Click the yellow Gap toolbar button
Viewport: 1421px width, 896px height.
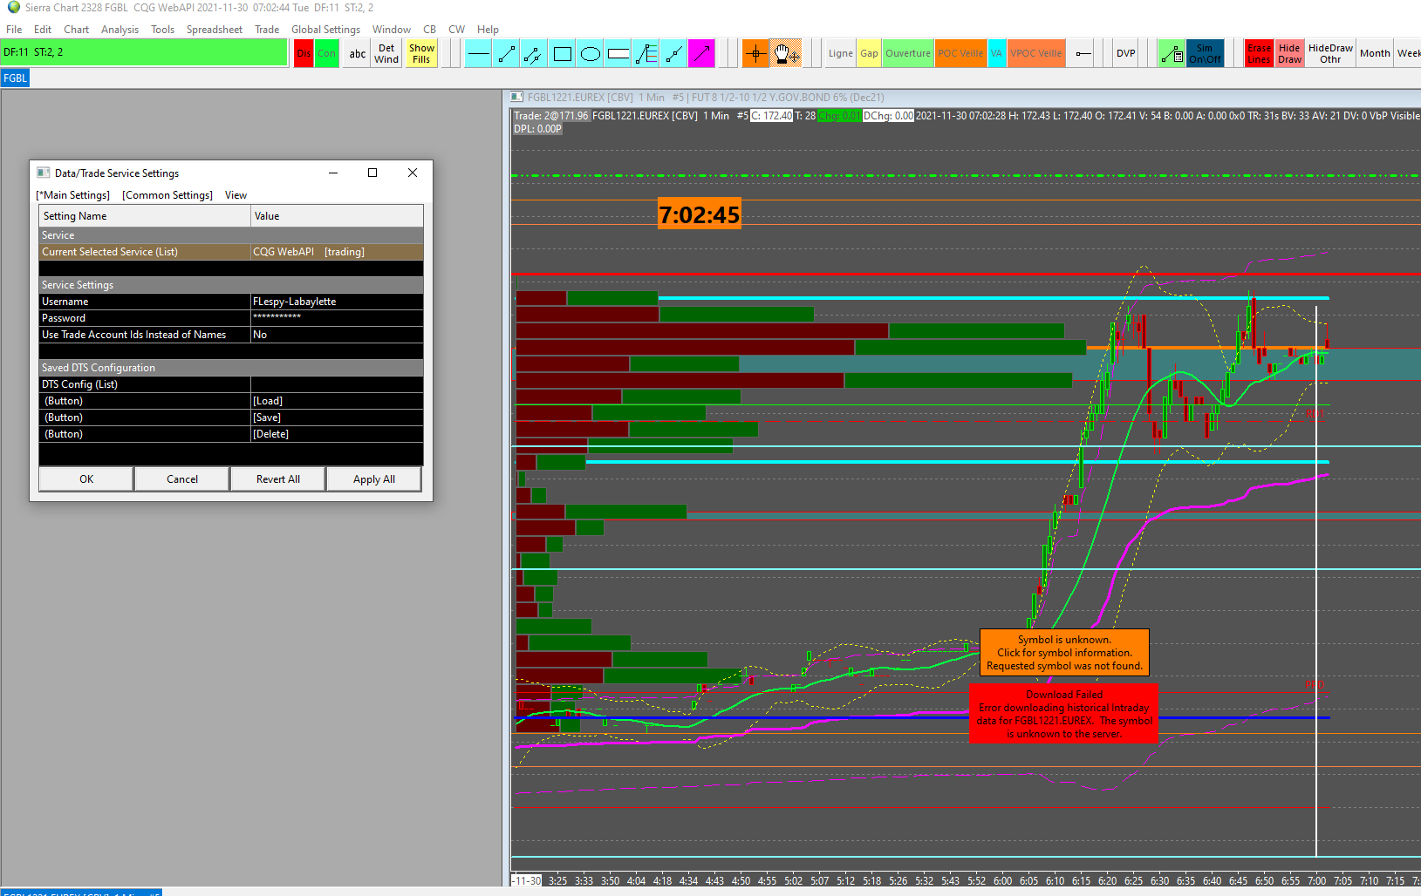coord(870,54)
